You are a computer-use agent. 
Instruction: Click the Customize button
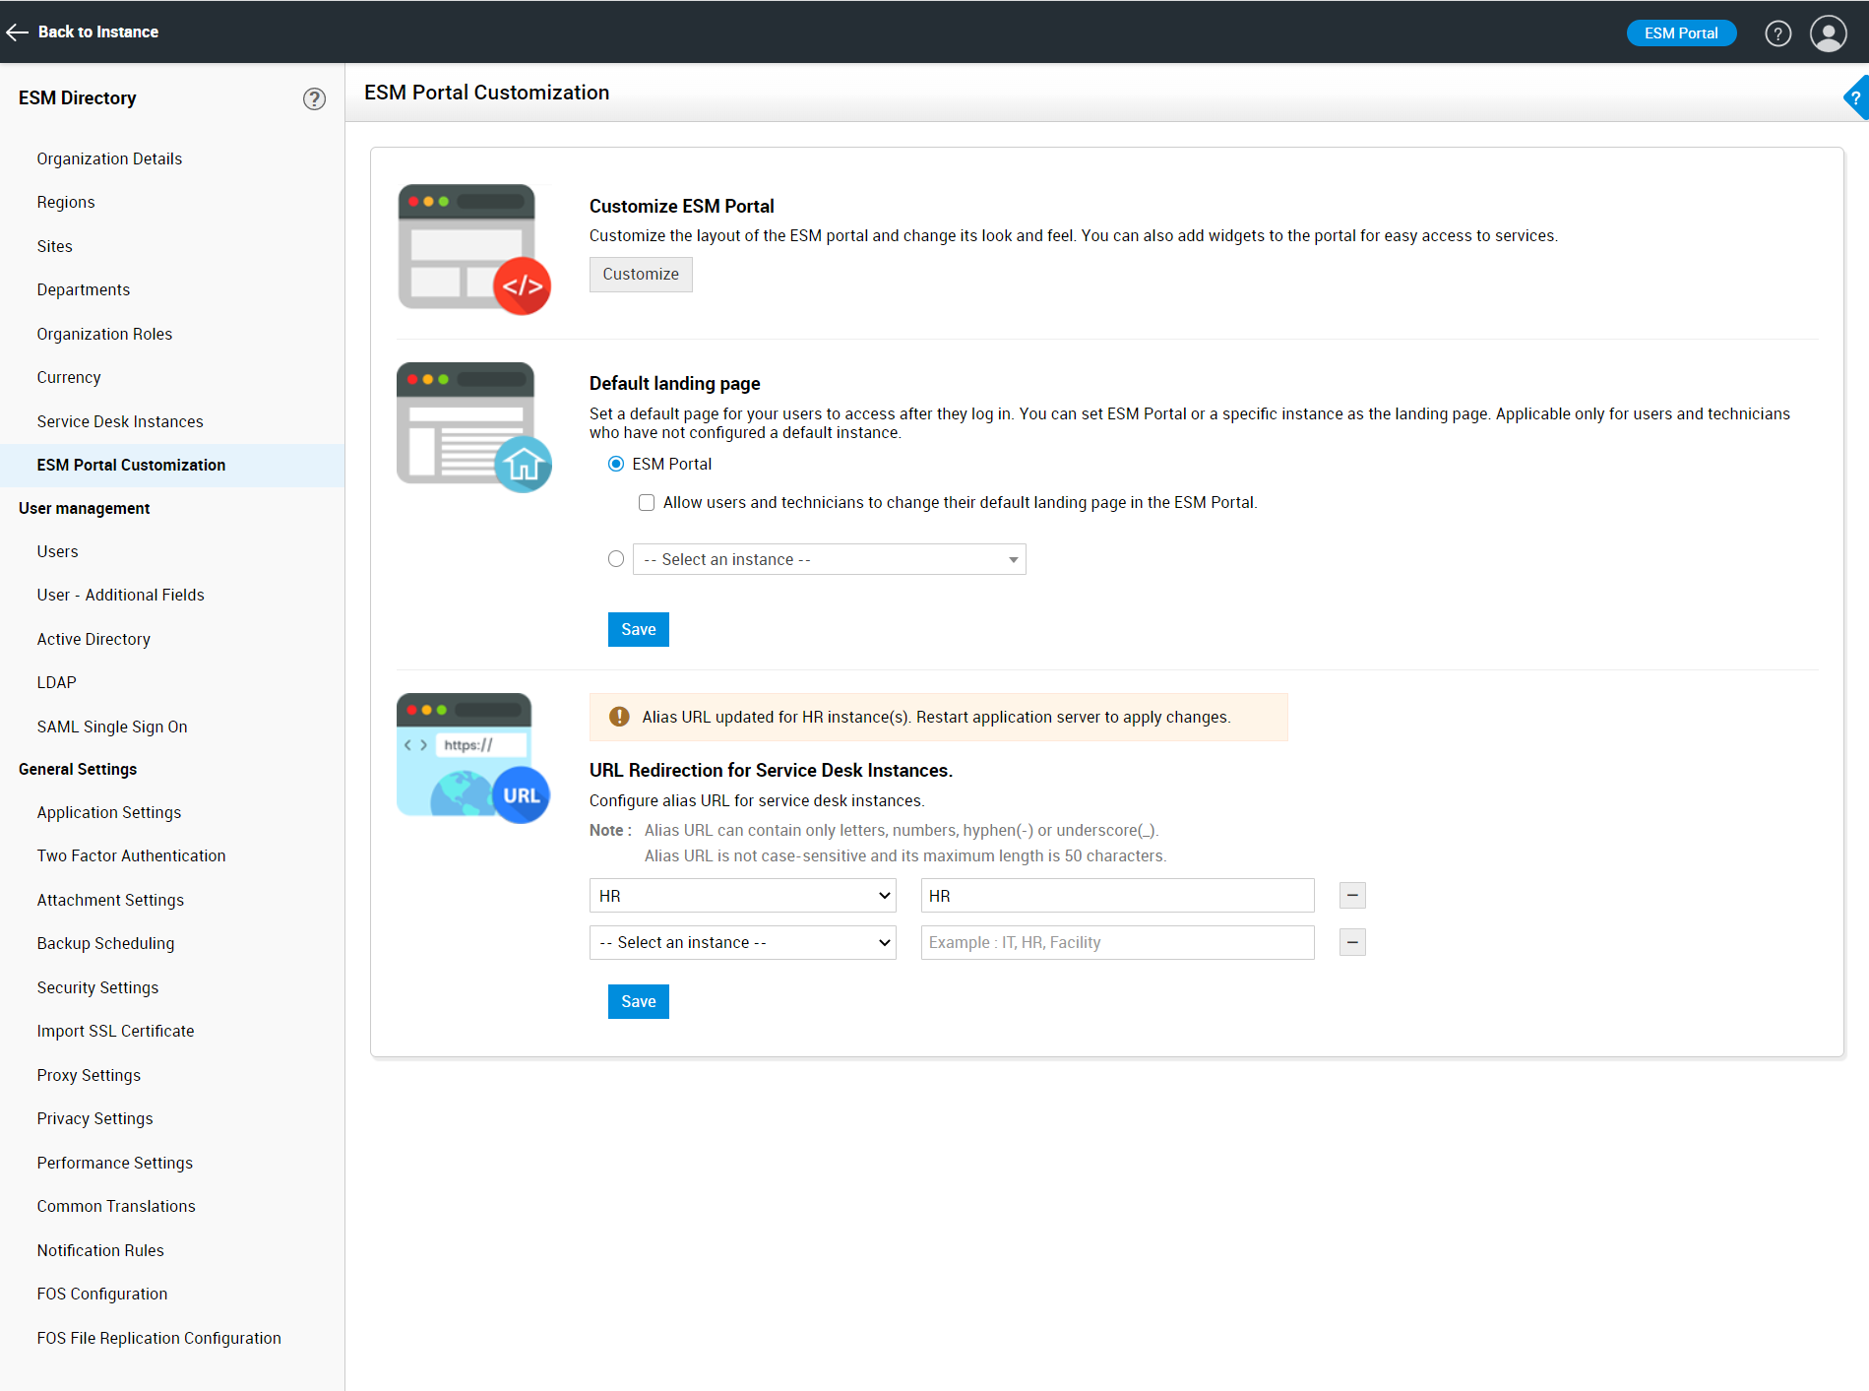641,275
